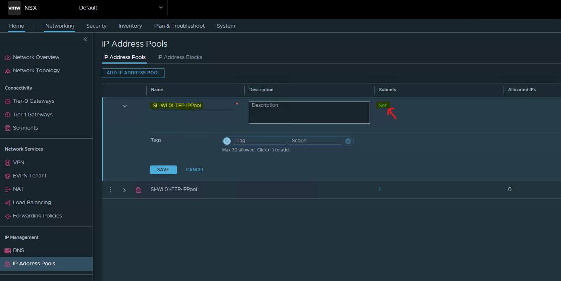Viewport: 561px width, 281px height.
Task: Collapse the sidebar with double-chevron icon
Action: tap(86, 40)
